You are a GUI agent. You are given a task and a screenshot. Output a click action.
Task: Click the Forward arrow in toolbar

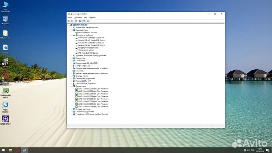click(x=72, y=21)
